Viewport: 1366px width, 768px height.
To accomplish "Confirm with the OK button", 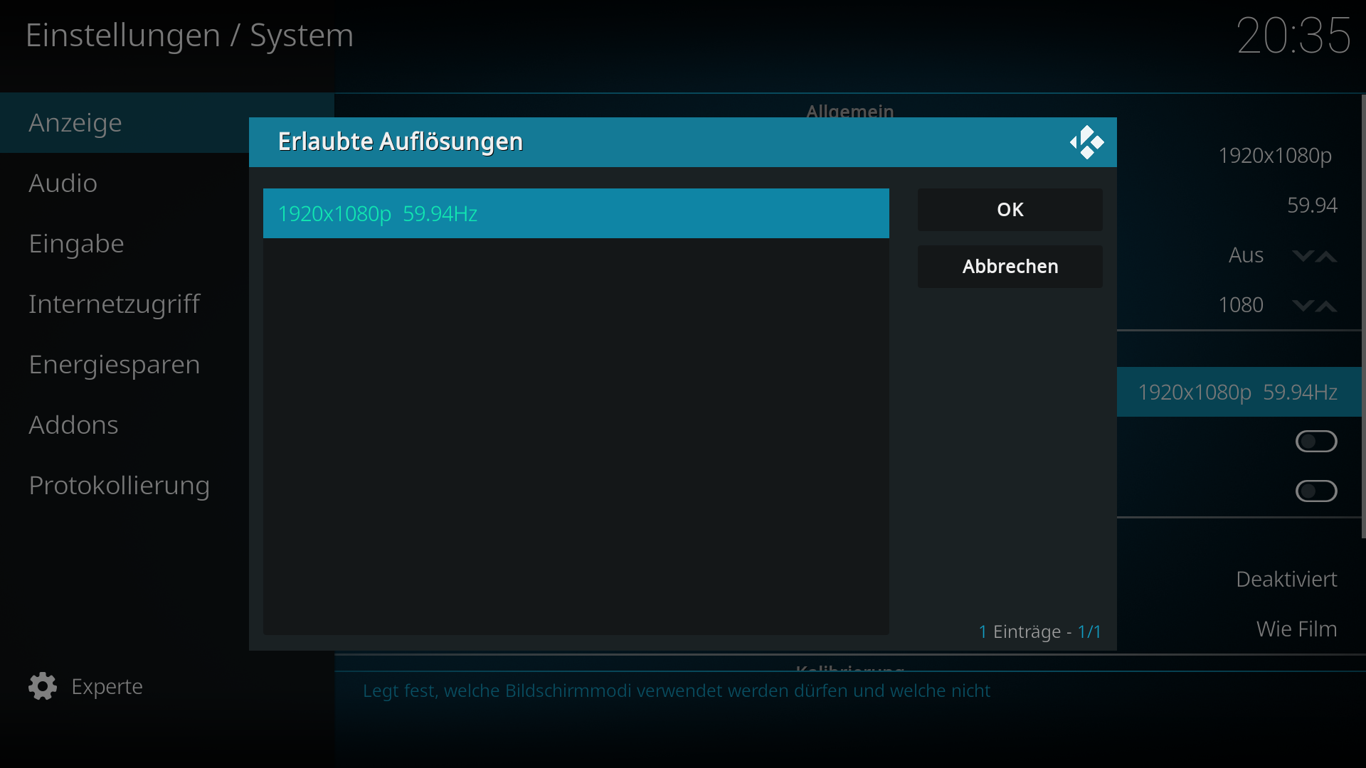I will pos(1010,210).
